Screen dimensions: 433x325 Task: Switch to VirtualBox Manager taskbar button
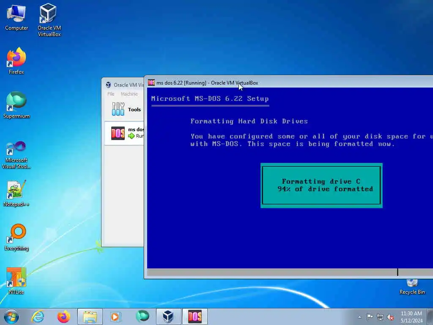(168, 317)
